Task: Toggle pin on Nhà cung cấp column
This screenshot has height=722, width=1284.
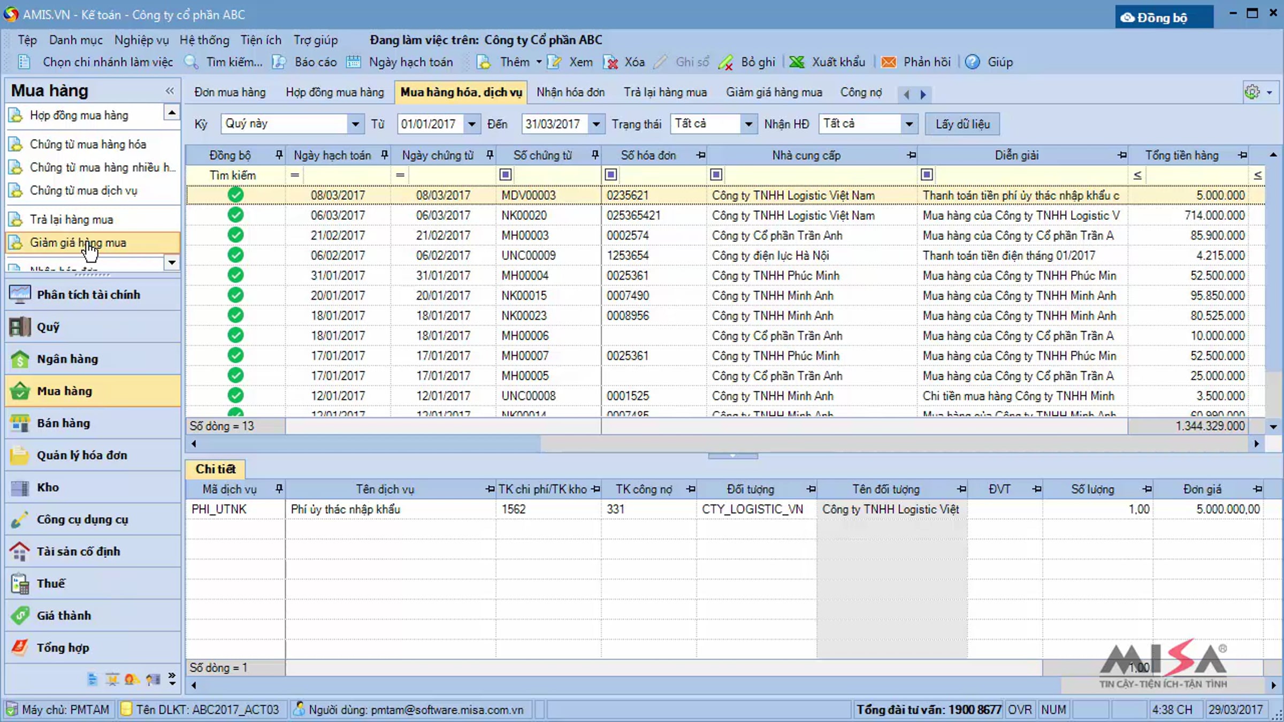Action: click(x=911, y=155)
